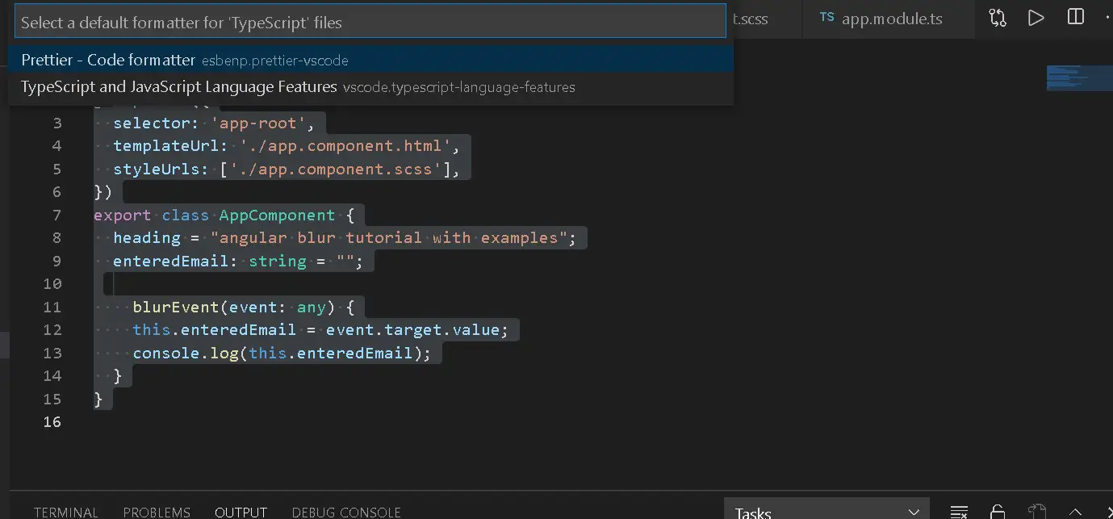Image resolution: width=1113 pixels, height=519 pixels.
Task: Click the Open Changes compare icon
Action: [x=997, y=18]
